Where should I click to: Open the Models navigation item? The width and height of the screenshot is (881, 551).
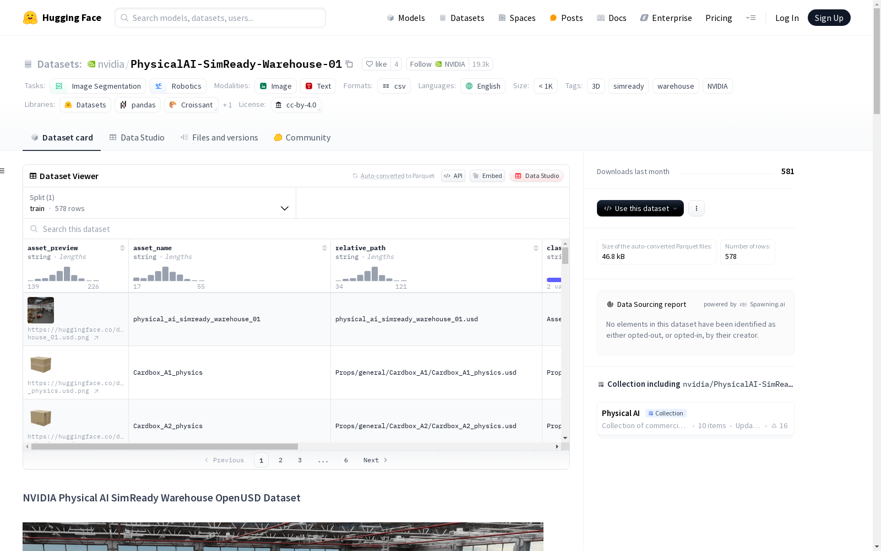406,18
